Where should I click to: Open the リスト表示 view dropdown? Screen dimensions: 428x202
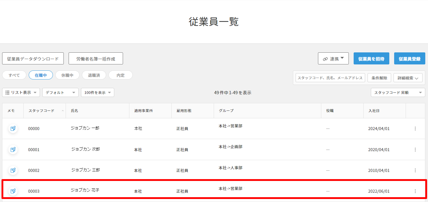(21, 93)
